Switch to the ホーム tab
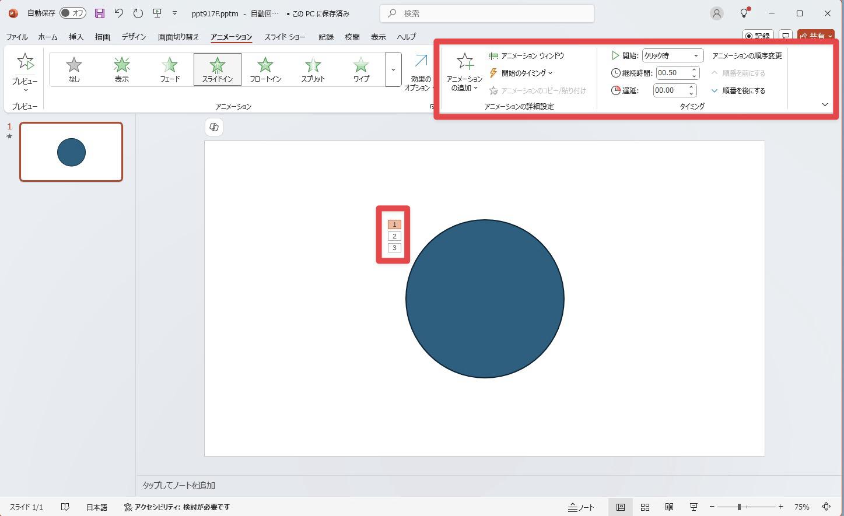Image resolution: width=844 pixels, height=516 pixels. pos(48,37)
